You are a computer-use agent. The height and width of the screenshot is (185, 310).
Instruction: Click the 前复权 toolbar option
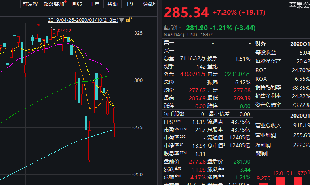coord(30,4)
